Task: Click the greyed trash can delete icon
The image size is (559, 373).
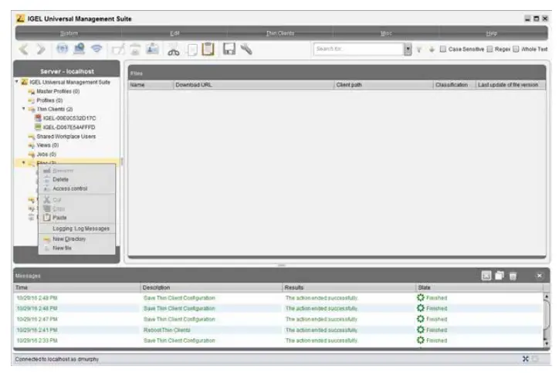Action: click(x=135, y=49)
